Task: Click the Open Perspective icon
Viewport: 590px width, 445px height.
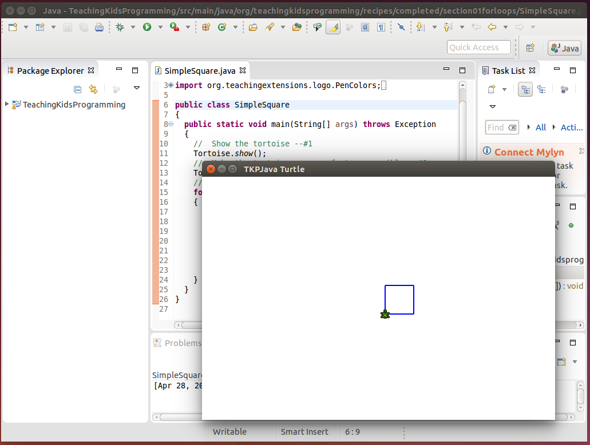Action: [530, 48]
